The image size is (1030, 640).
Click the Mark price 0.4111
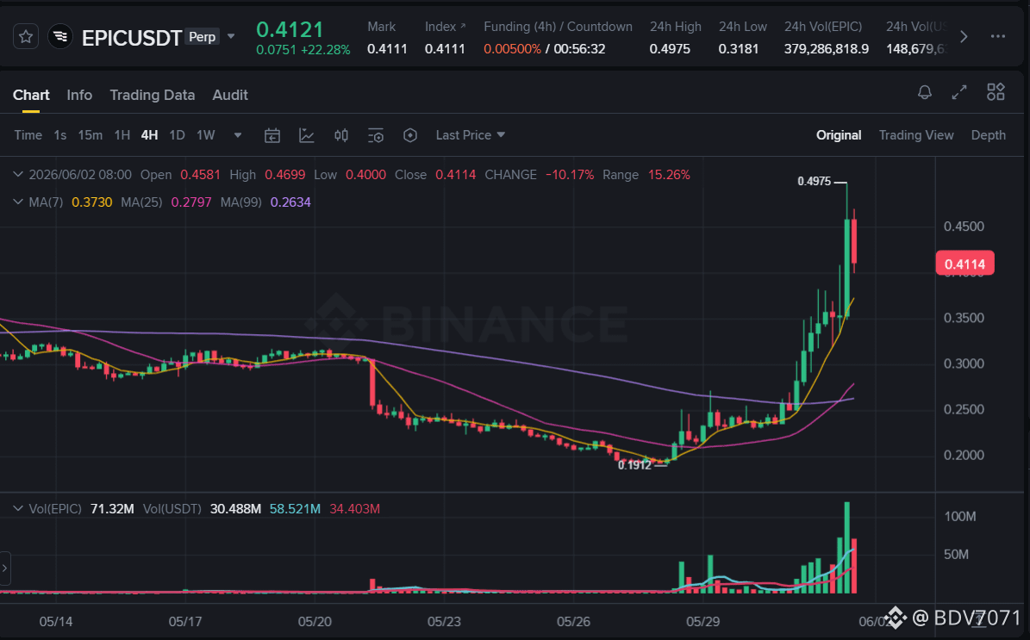(x=387, y=49)
